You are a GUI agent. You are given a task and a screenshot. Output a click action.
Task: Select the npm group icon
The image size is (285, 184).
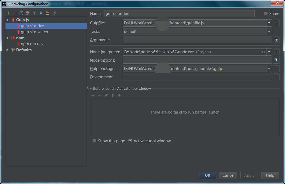pos(13,38)
